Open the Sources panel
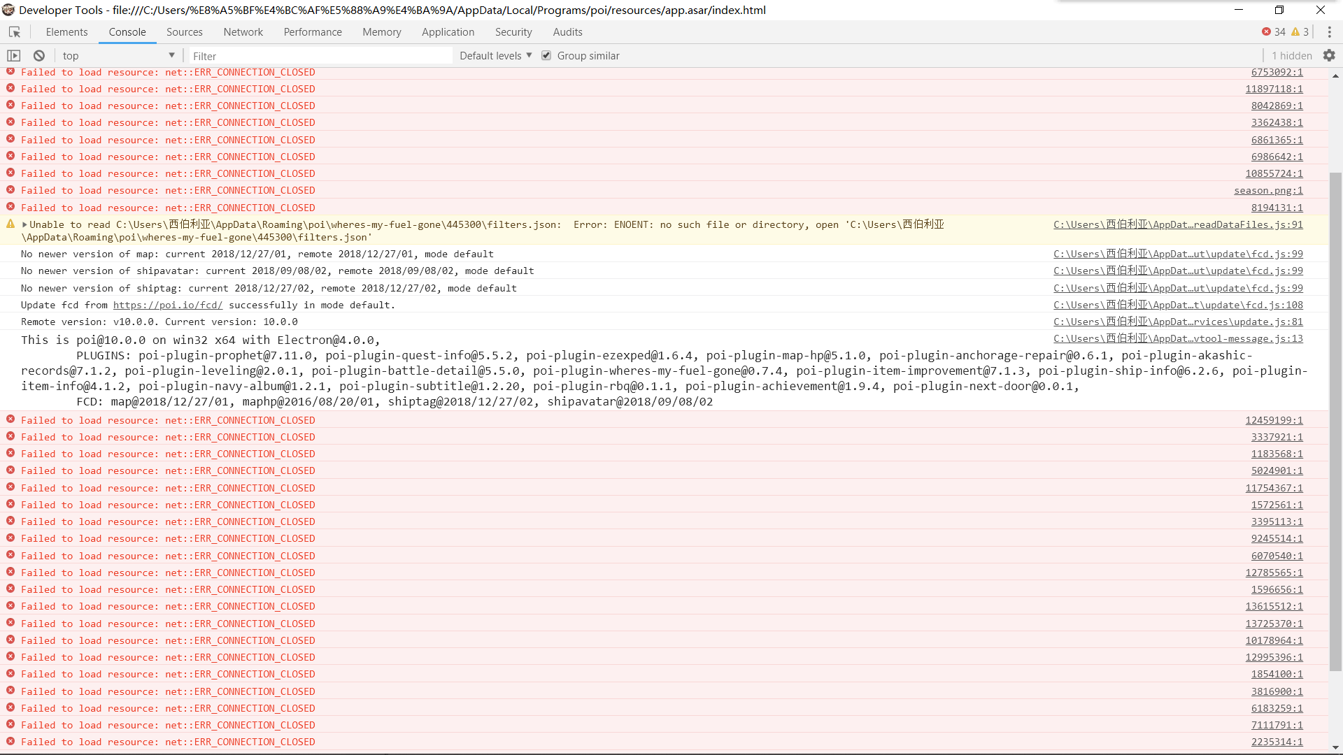 click(x=184, y=32)
